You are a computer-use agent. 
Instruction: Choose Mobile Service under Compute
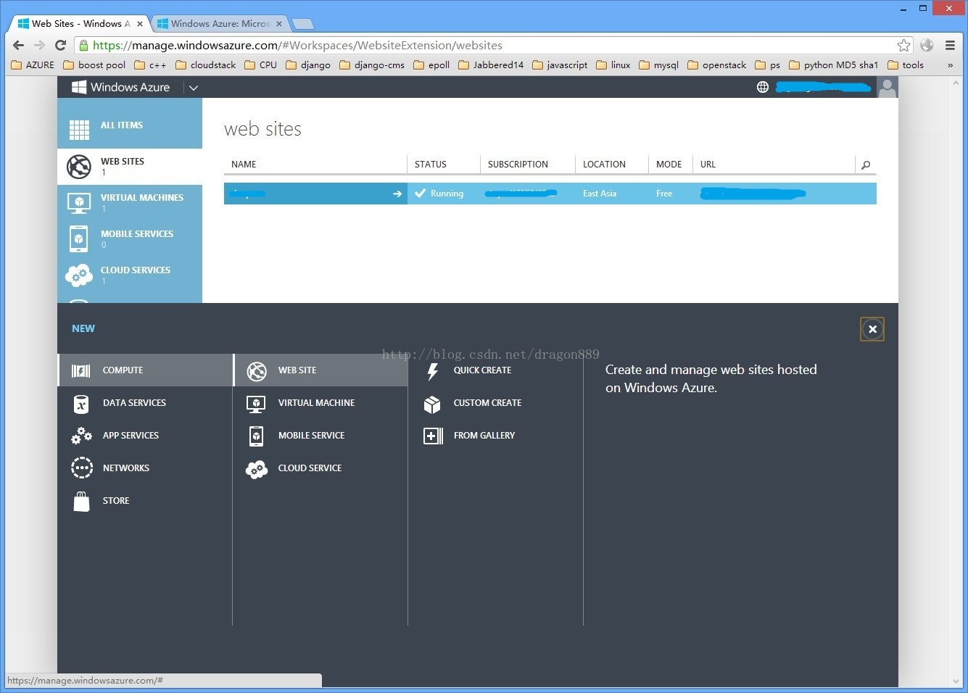coord(320,435)
